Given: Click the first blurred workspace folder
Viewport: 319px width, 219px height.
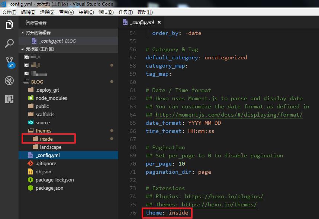Looking at the screenshot, I should click(x=68, y=57).
